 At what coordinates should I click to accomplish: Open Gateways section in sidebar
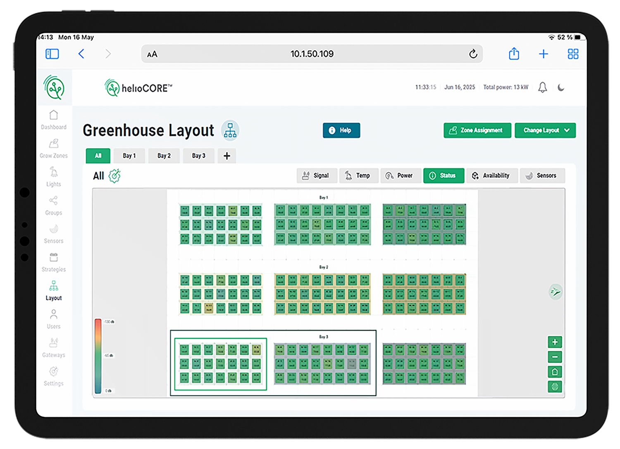(54, 348)
